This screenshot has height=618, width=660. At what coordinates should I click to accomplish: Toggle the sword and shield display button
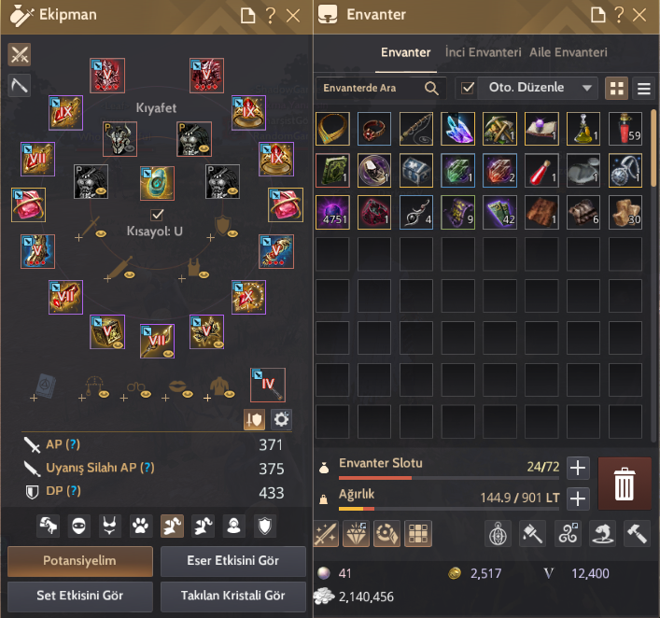pyautogui.click(x=254, y=419)
